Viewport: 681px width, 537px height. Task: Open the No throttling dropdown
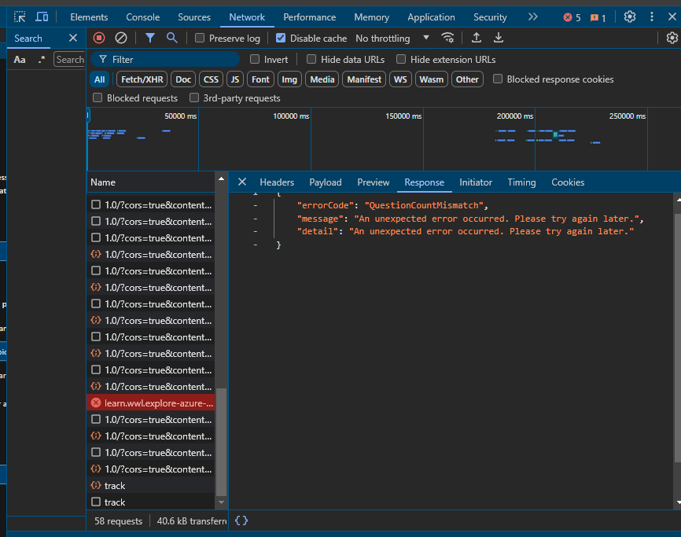click(392, 39)
